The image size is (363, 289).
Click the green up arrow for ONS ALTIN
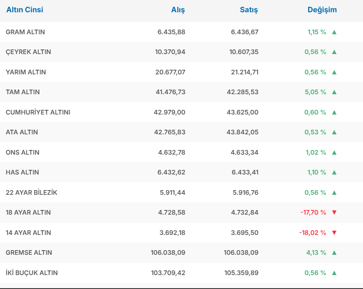point(334,153)
